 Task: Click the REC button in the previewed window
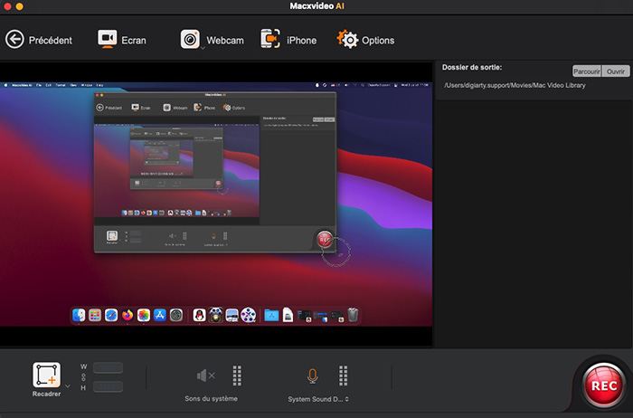click(325, 240)
